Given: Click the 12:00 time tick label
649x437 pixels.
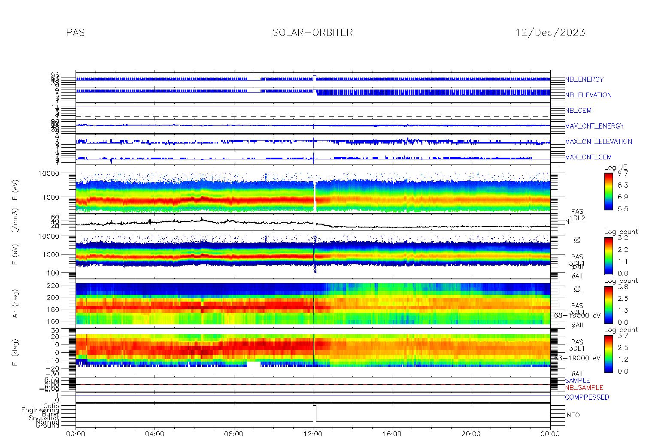Looking at the screenshot, I should tap(313, 434).
